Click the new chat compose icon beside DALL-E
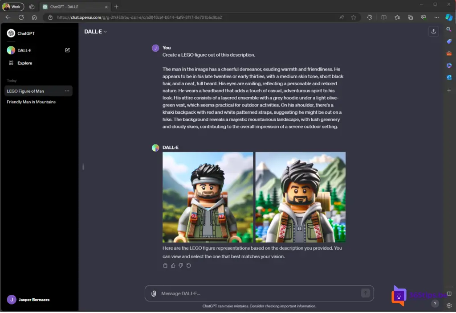 click(x=68, y=50)
